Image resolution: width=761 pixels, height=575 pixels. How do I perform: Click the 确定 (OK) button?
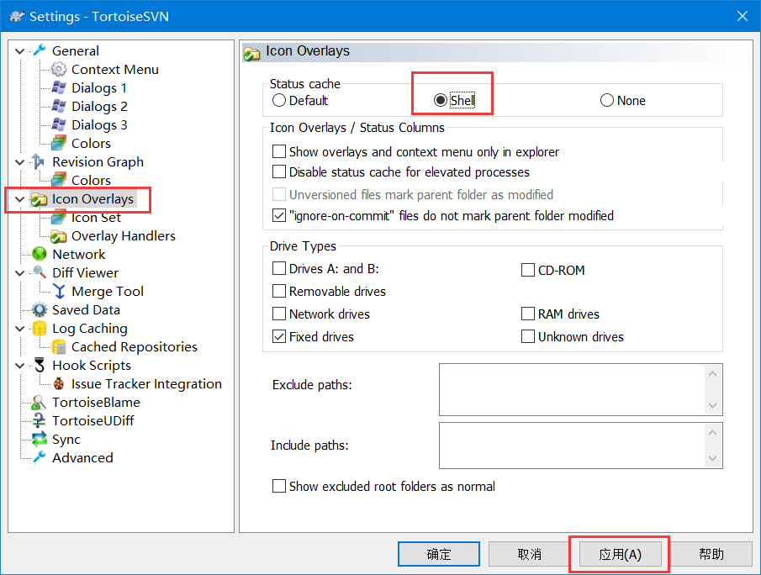coord(439,554)
